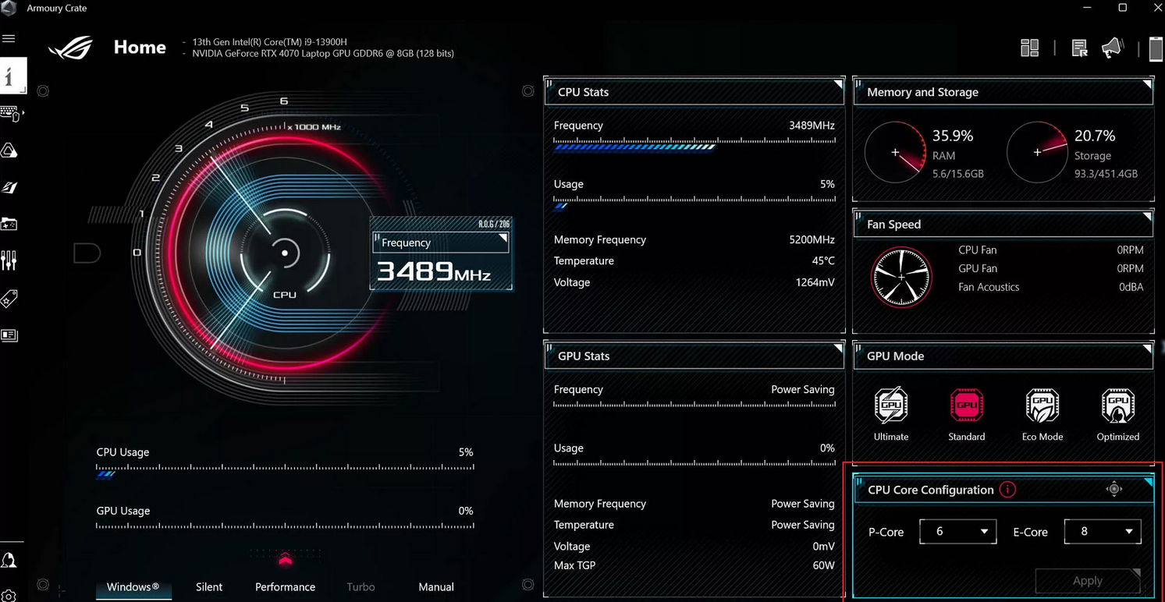Screen dimensions: 1165x602
Task: Switch to the Windows® operating mode
Action: click(133, 587)
